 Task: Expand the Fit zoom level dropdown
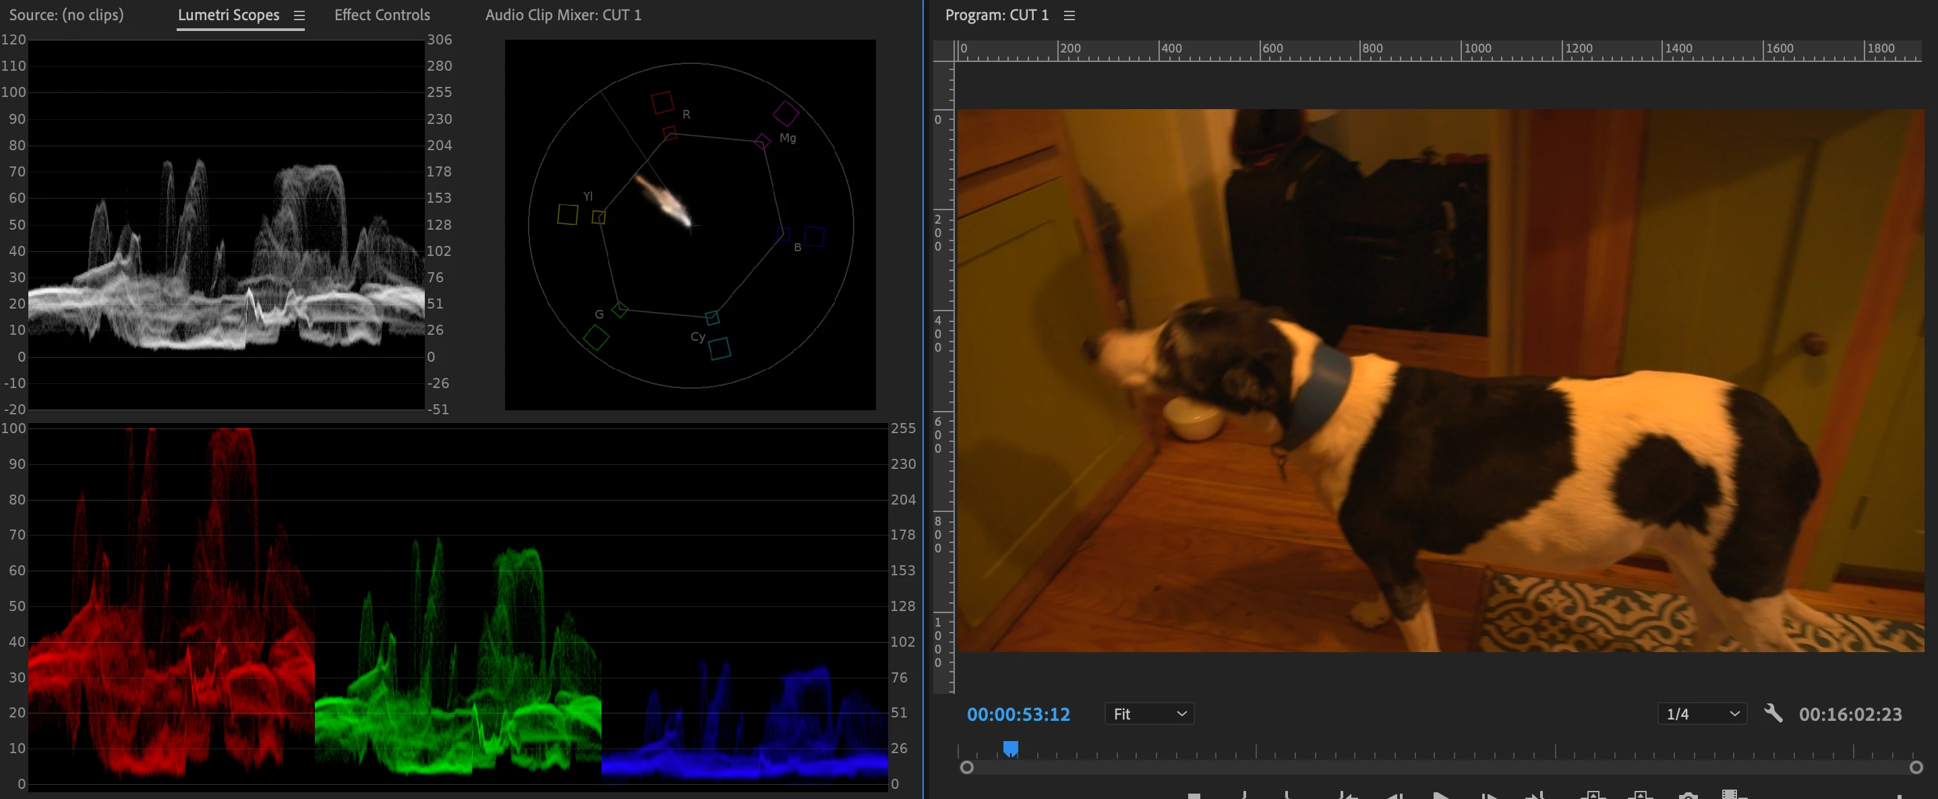click(x=1149, y=713)
